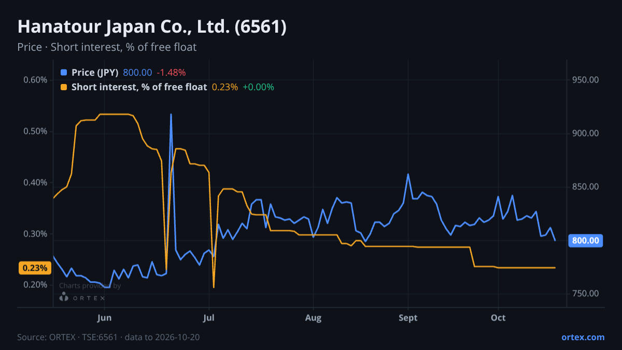This screenshot has height=350, width=622.
Task: Click the 0.60% left axis label
Action: pyautogui.click(x=35, y=80)
